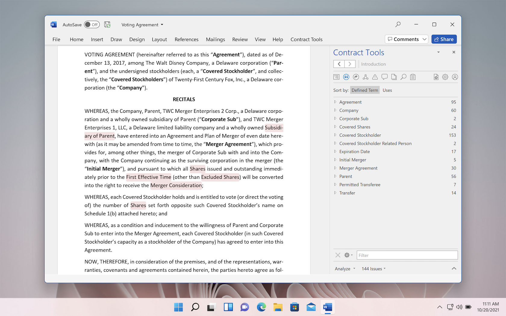Sort terms by Uses

(387, 90)
